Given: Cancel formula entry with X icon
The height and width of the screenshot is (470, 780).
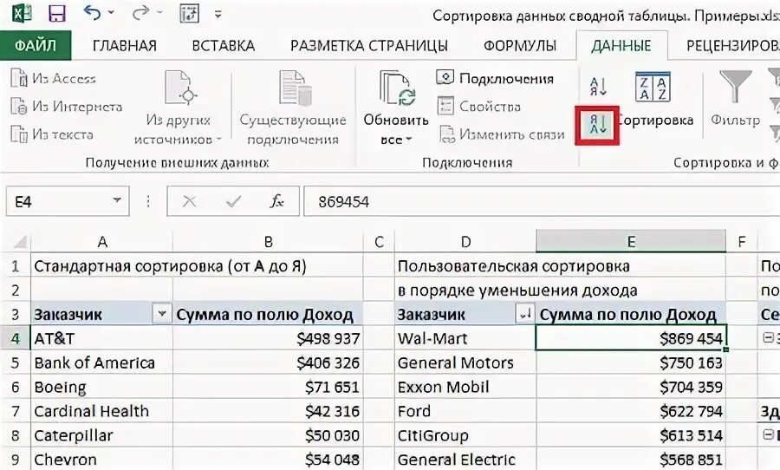Looking at the screenshot, I should pyautogui.click(x=189, y=202).
